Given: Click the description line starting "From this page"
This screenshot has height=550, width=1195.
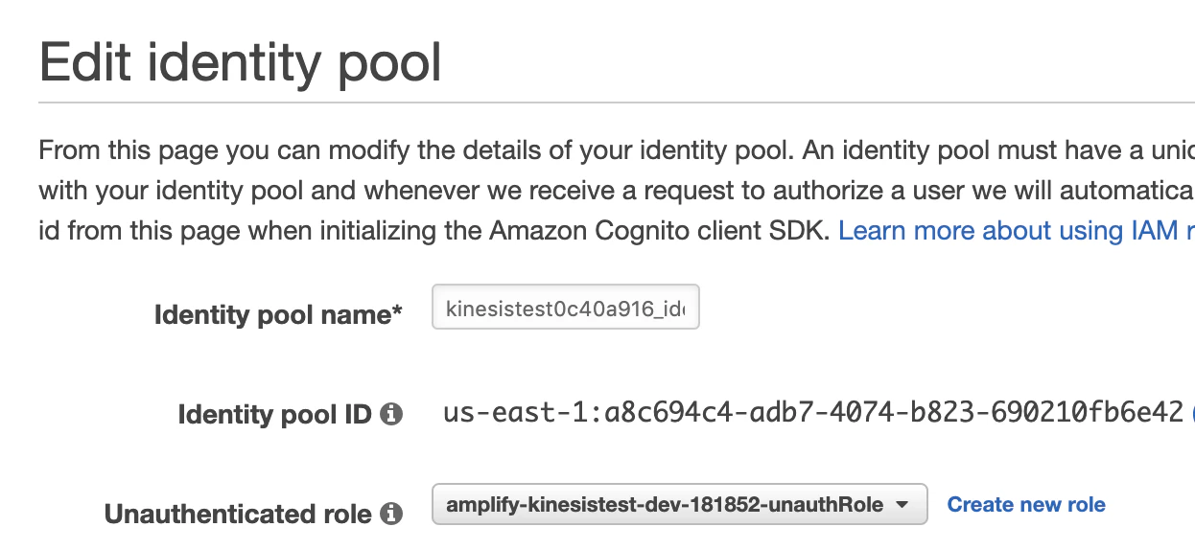Looking at the screenshot, I should click(614, 150).
